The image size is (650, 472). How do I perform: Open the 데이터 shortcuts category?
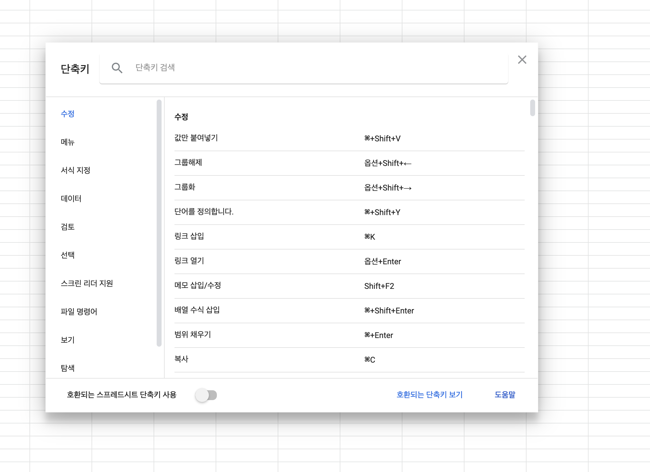[71, 199]
